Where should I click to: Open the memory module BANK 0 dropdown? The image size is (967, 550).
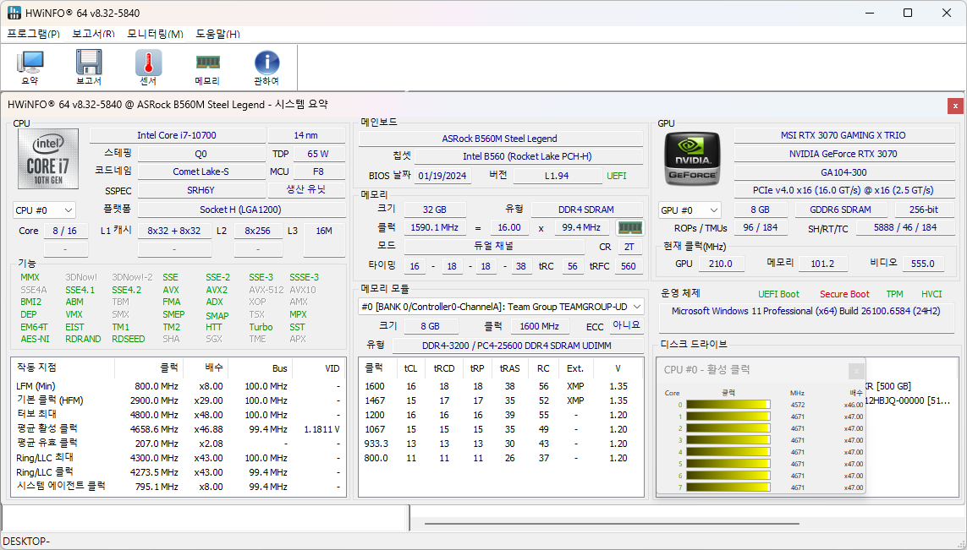[502, 307]
